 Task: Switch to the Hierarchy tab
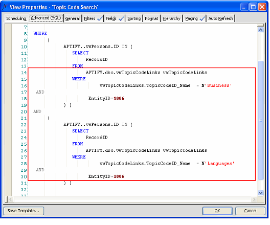tap(171, 18)
